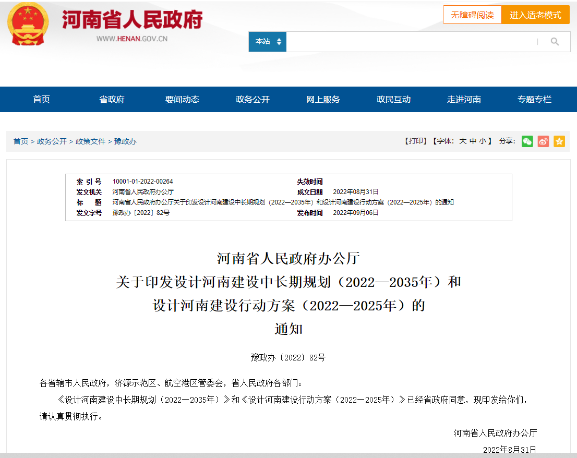
Task: Open the 首页 navigation menu item
Action: [x=41, y=99]
